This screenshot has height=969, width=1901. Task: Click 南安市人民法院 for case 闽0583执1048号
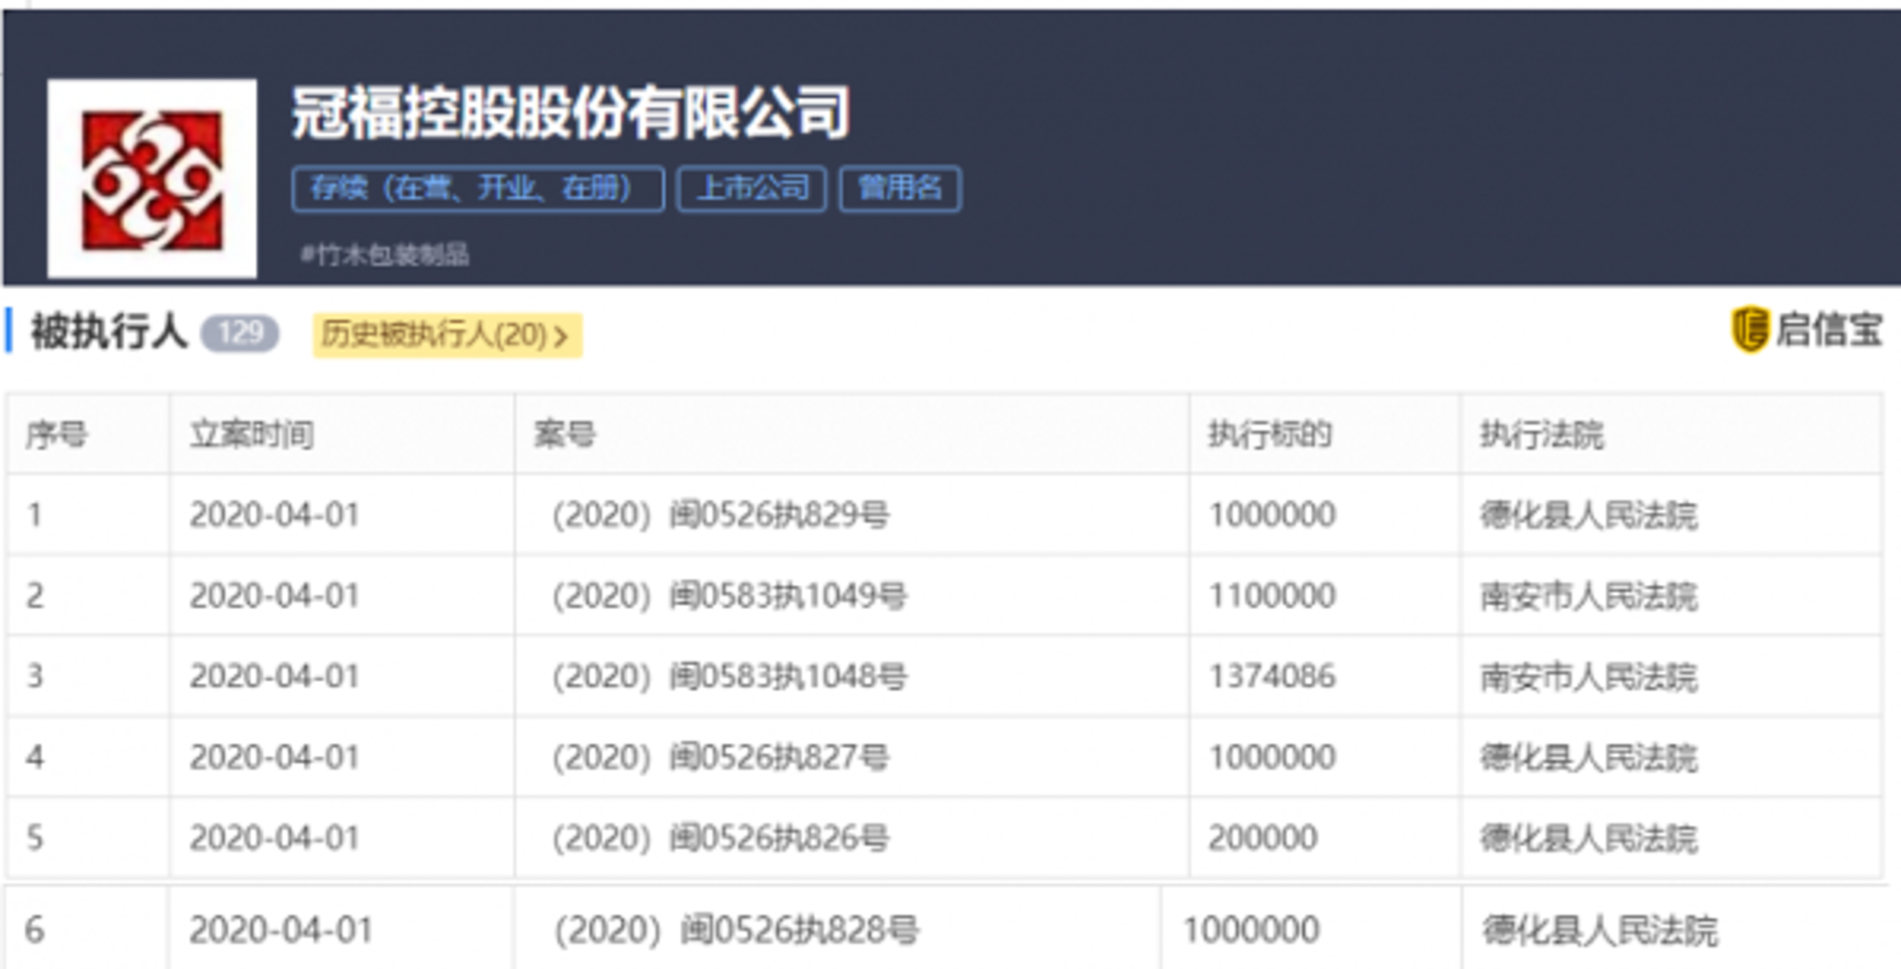point(1589,677)
